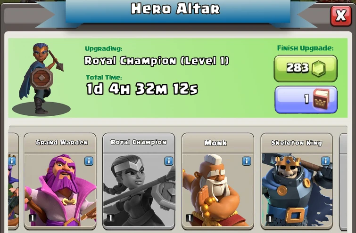356x233 pixels.
Task: Open Royal Champion info icon
Action: (x=168, y=161)
